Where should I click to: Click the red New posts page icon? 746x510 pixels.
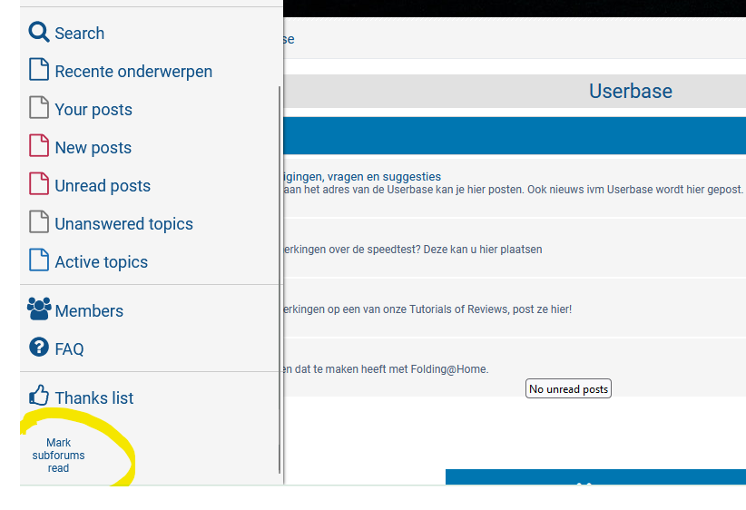[x=39, y=147]
